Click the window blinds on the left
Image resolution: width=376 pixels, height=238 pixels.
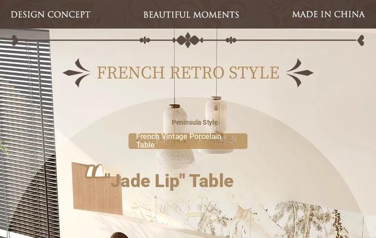(x=26, y=134)
